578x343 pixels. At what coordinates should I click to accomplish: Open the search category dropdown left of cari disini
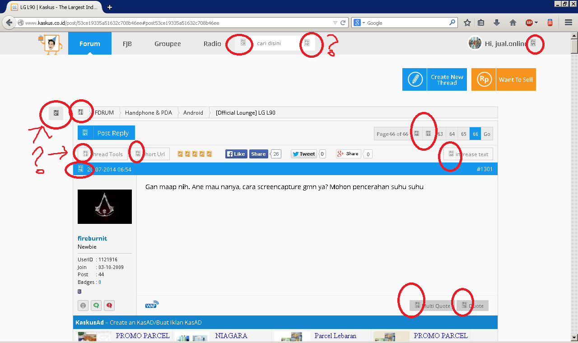[x=243, y=43]
